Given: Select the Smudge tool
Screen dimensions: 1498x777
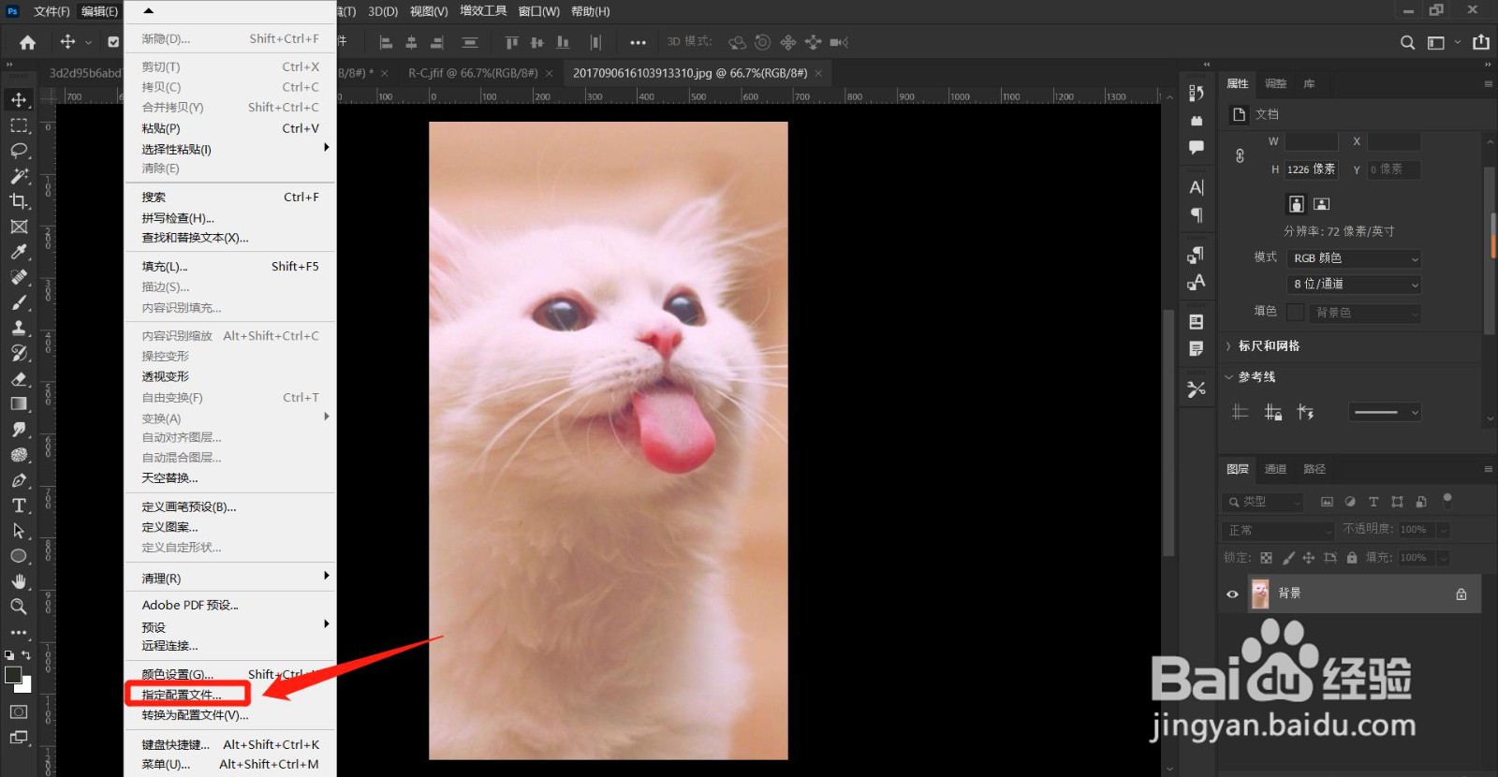Looking at the screenshot, I should tap(19, 429).
